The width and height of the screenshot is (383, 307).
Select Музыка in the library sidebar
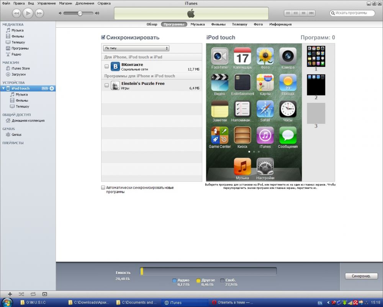click(x=17, y=30)
